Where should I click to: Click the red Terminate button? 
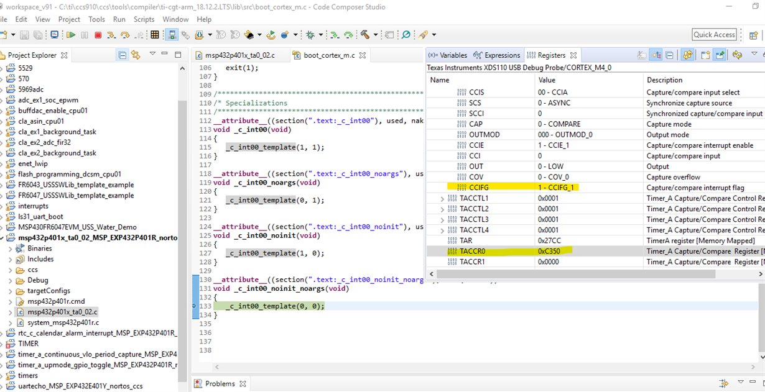[98, 35]
